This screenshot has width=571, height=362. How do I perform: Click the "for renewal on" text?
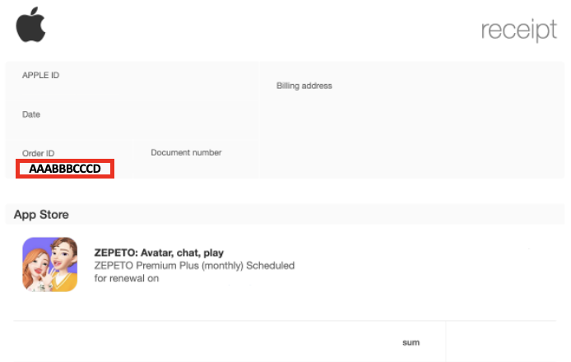[x=126, y=278]
